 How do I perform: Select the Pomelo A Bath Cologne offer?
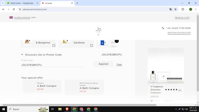click(x=42, y=86)
